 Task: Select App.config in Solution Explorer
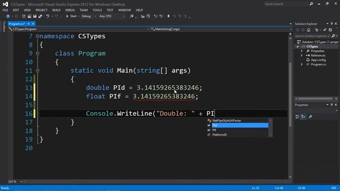318,60
